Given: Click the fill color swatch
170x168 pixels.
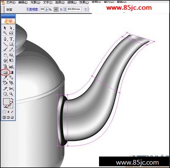Looking at the screenshot, I should (6, 101).
